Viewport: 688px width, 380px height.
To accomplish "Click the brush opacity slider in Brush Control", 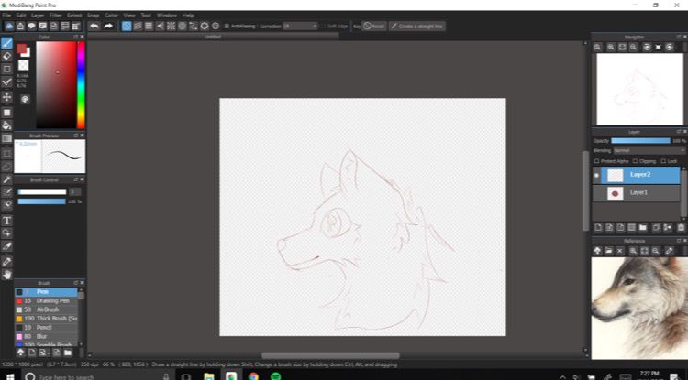I will pos(41,201).
